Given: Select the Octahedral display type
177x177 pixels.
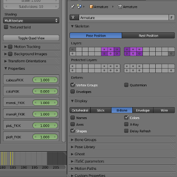Looking at the screenshot, I should (80, 110).
